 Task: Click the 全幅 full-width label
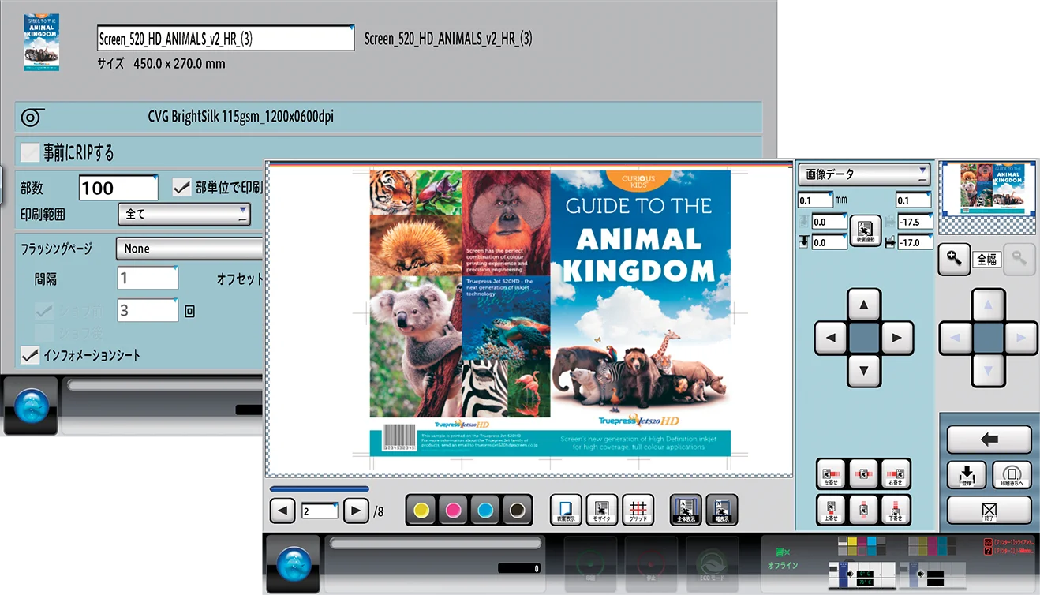coord(987,259)
